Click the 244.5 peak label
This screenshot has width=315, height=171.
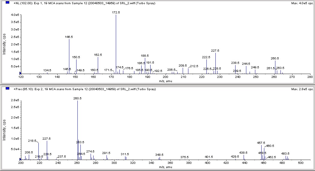click(246, 64)
